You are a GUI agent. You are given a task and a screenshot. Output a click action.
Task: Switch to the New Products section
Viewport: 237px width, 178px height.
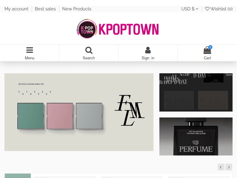pyautogui.click(x=76, y=9)
